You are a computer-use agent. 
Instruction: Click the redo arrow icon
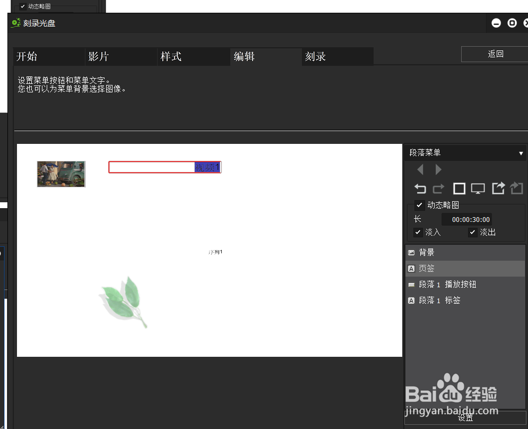pos(438,188)
